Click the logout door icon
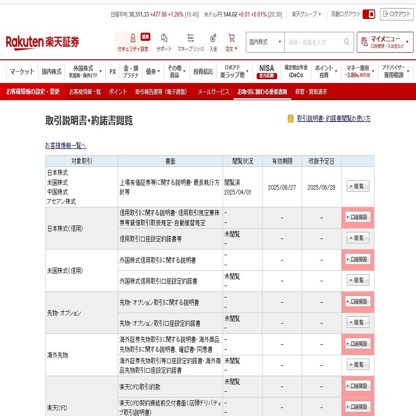 click(386, 14)
